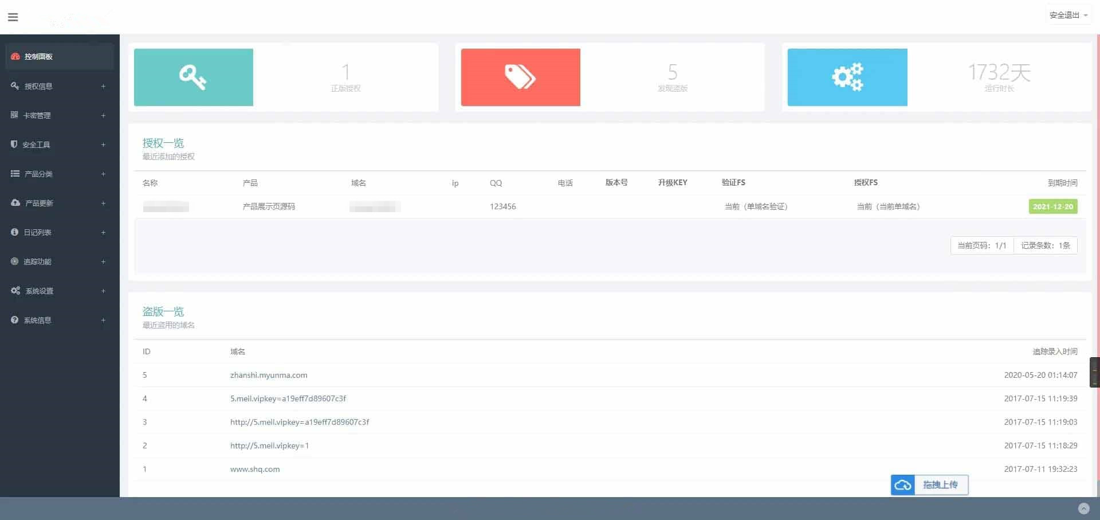The height and width of the screenshot is (520, 1100).
Task: Click the gears icon beside 系统设置
Action: [15, 290]
